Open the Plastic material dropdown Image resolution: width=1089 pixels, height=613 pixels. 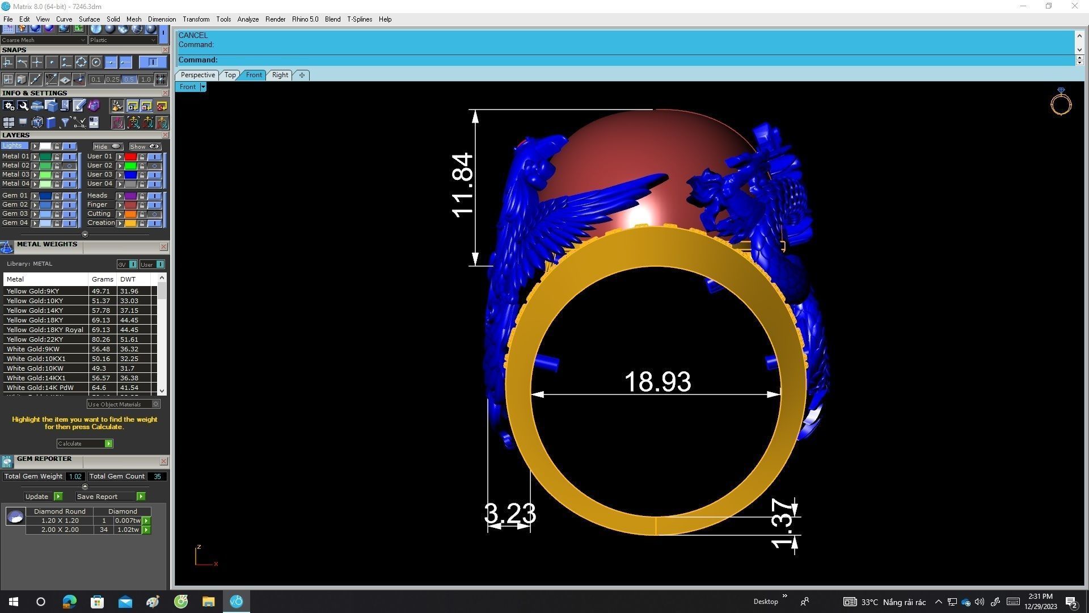(153, 40)
